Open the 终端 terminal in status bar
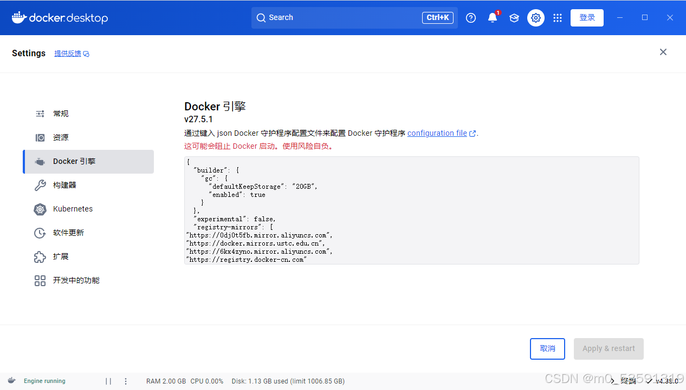Screen dimensions: 686x390 tap(624, 381)
